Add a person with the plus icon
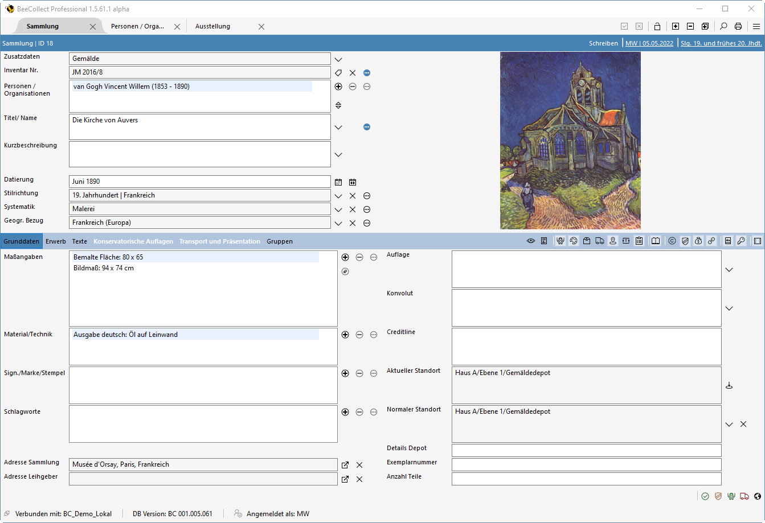The image size is (765, 523). (338, 87)
